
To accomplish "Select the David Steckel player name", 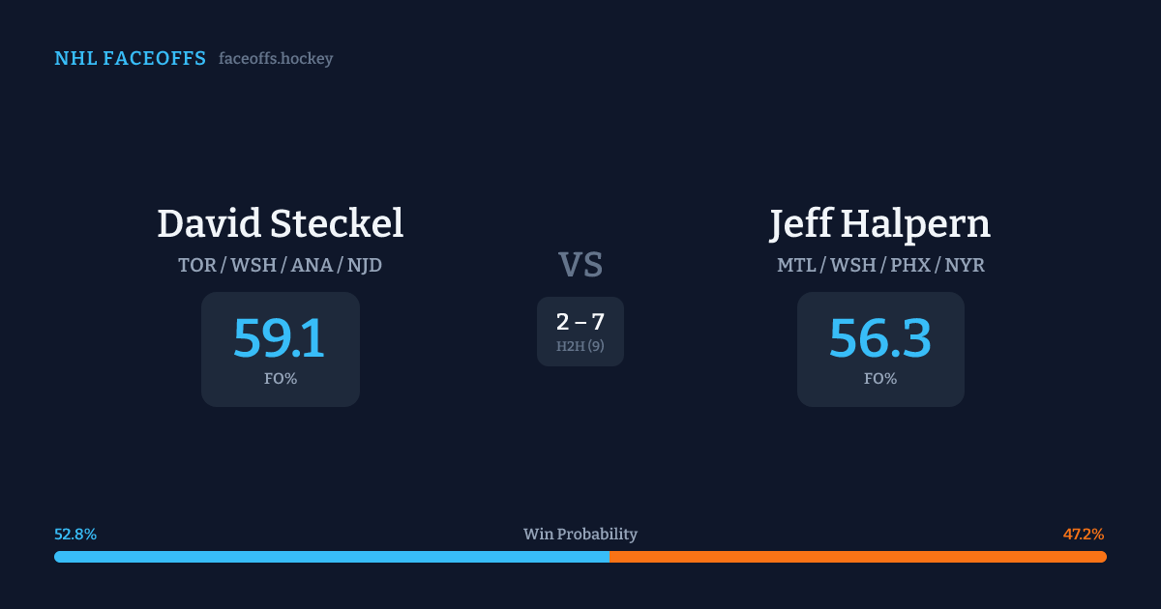I will [280, 223].
